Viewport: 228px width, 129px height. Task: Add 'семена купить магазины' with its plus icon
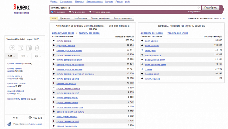(54, 50)
